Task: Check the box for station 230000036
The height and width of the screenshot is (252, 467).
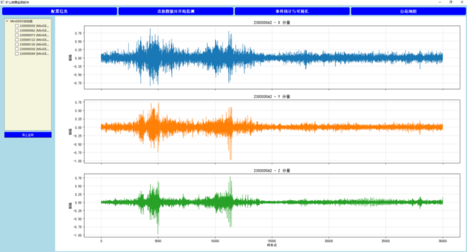Action: 16,49
